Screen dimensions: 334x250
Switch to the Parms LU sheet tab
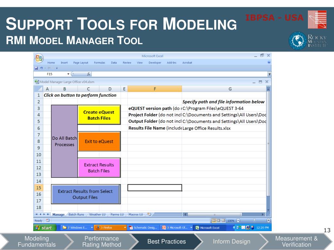117,215
